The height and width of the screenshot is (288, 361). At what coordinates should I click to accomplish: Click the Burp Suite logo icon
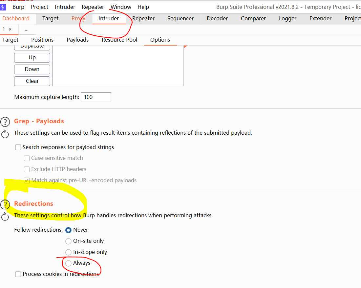click(x=3, y=7)
